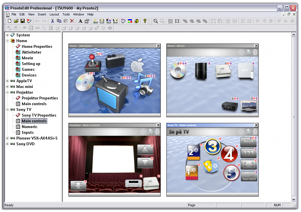The height and width of the screenshot is (212, 301).
Task: Select the text tool letter A icon
Action: click(x=80, y=21)
